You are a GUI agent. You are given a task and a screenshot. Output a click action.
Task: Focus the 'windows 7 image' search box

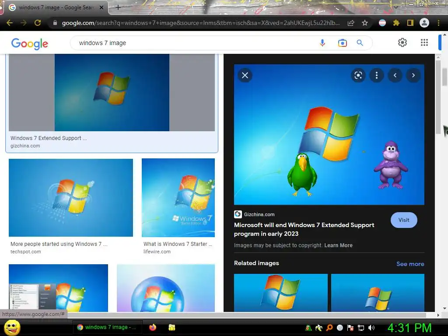tap(194, 43)
